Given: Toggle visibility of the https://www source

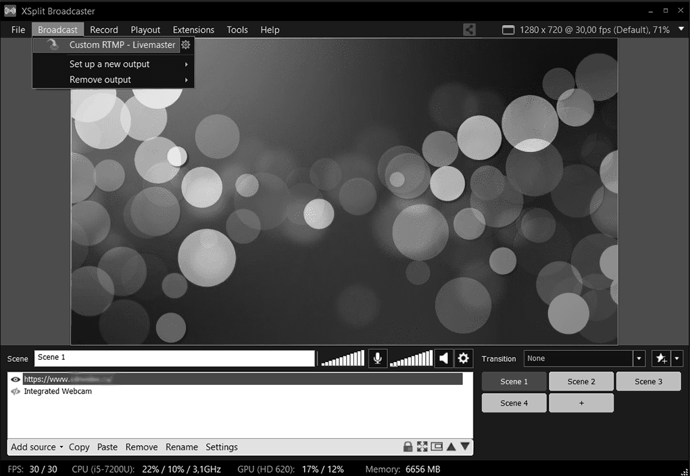Looking at the screenshot, I should click(16, 379).
